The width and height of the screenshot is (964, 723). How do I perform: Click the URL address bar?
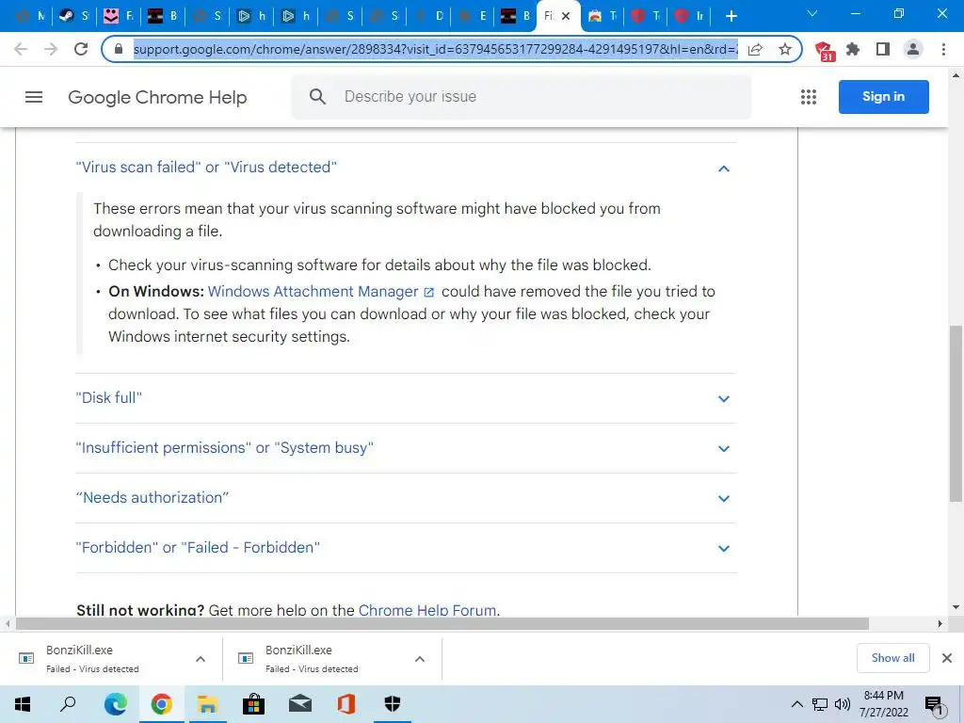pos(434,49)
